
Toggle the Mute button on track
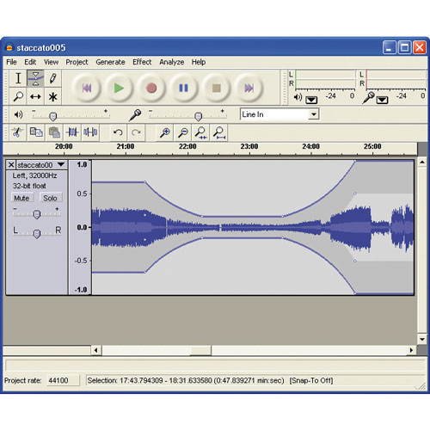(x=21, y=198)
